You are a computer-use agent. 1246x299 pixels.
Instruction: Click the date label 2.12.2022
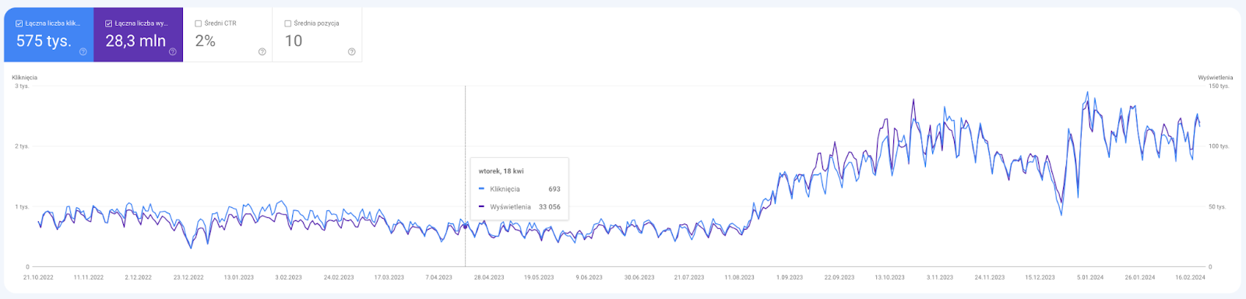tap(139, 277)
